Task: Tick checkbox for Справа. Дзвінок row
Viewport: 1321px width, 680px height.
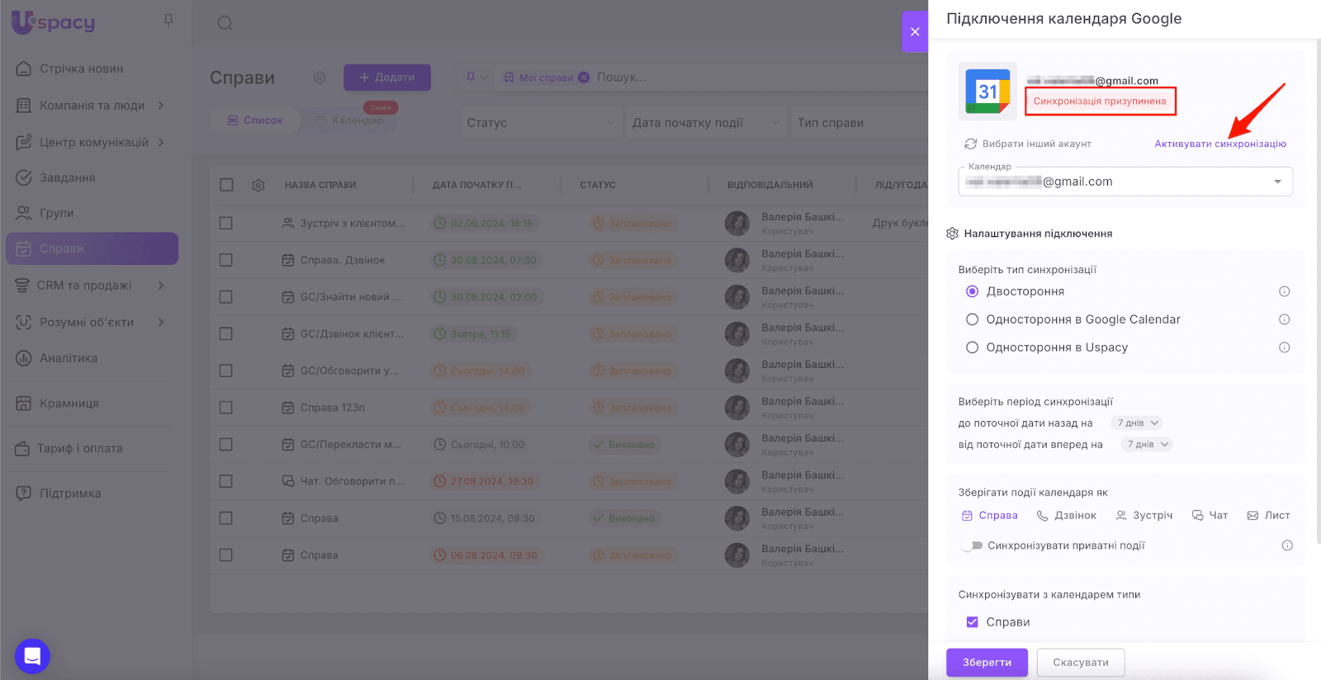Action: click(x=226, y=260)
